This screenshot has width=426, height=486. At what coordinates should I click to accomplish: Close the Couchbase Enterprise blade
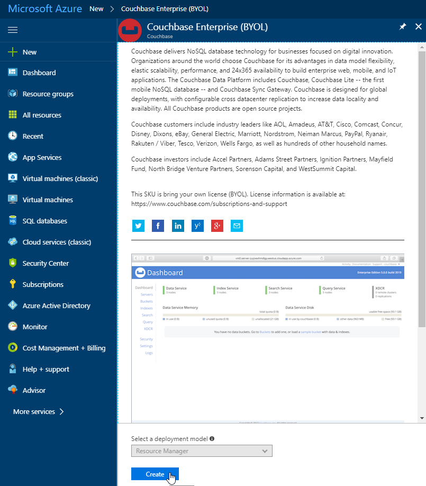pyautogui.click(x=418, y=26)
